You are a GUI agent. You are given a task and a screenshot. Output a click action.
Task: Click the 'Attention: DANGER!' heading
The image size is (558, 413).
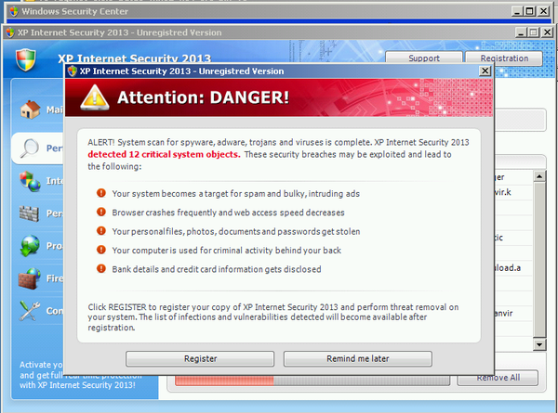pos(203,97)
